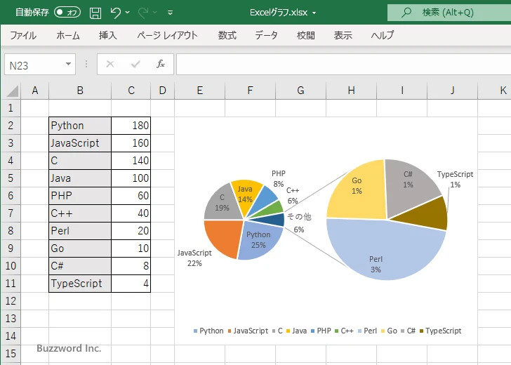
Task: Click the Name Box showing N23
Action: coord(34,65)
